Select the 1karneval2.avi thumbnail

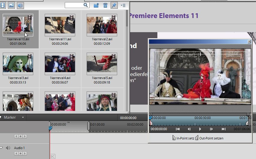point(102,25)
